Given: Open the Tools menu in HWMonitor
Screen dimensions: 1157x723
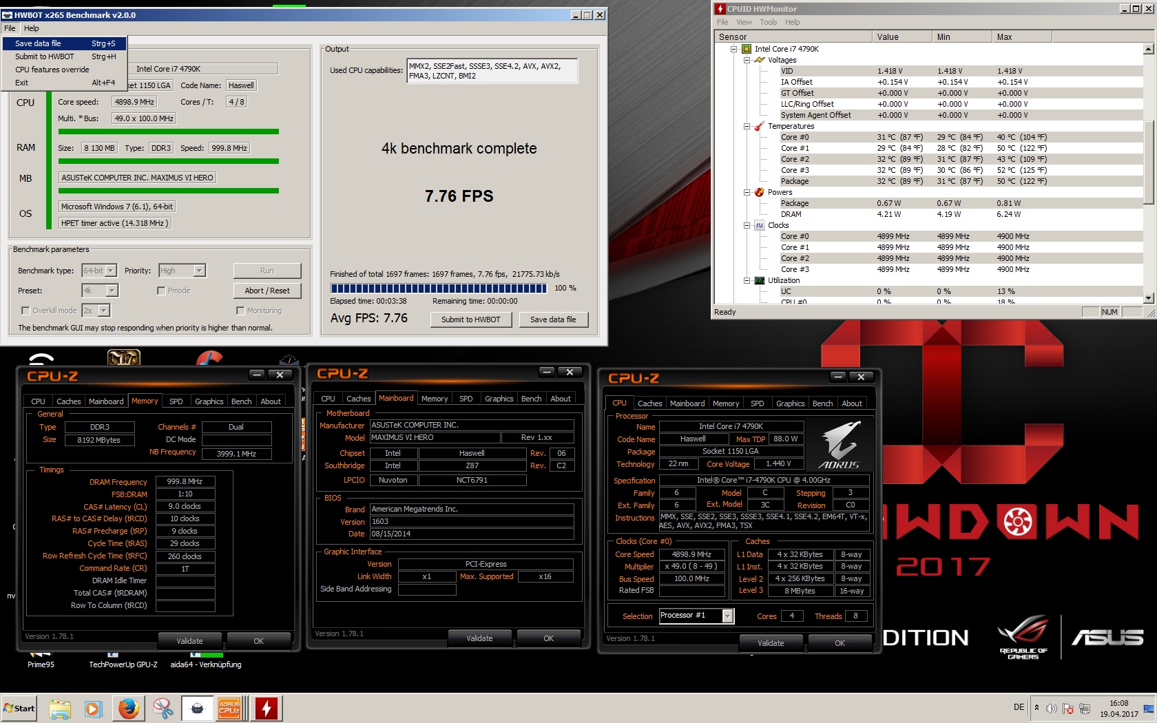Looking at the screenshot, I should pos(769,22).
